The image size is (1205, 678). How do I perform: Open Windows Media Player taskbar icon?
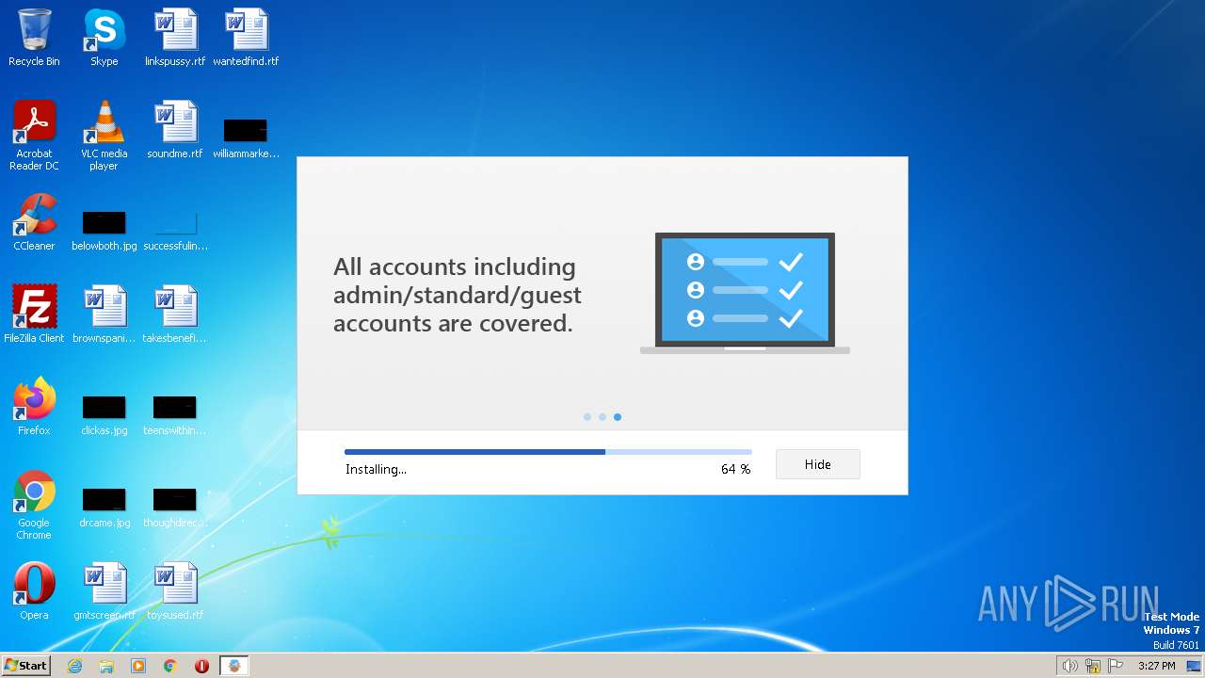[x=138, y=666]
